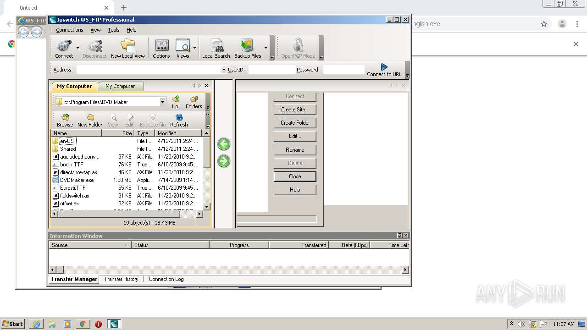This screenshot has height=330, width=587.
Task: Click the Create Site... button
Action: (295, 110)
